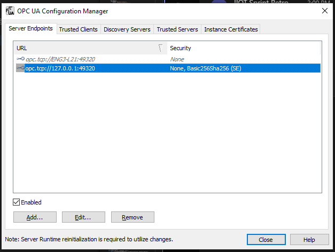
Task: Click the OPC UA application icon in title bar
Action: coord(10,11)
